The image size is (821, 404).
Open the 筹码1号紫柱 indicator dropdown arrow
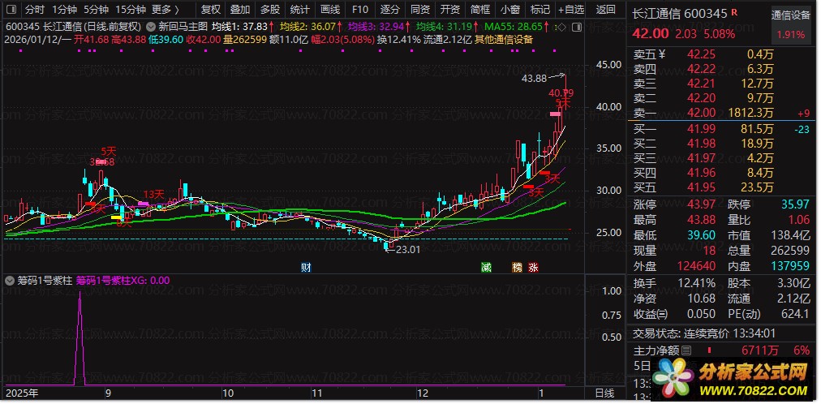[9, 280]
